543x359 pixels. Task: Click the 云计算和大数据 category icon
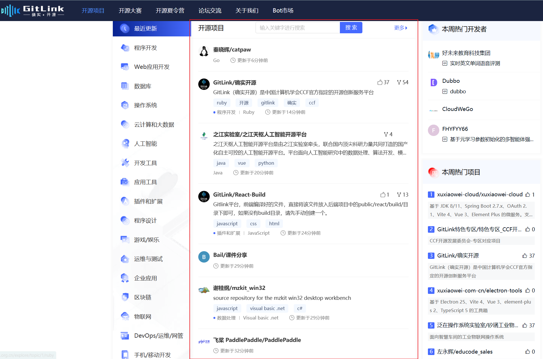click(x=125, y=124)
